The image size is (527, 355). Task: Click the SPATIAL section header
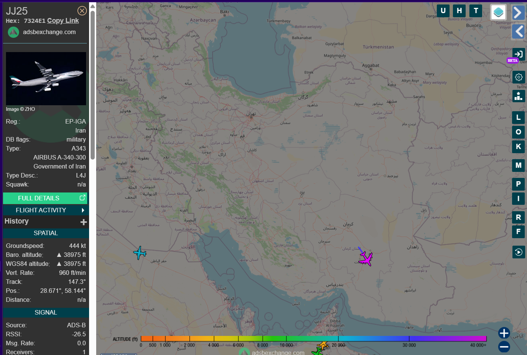point(46,233)
